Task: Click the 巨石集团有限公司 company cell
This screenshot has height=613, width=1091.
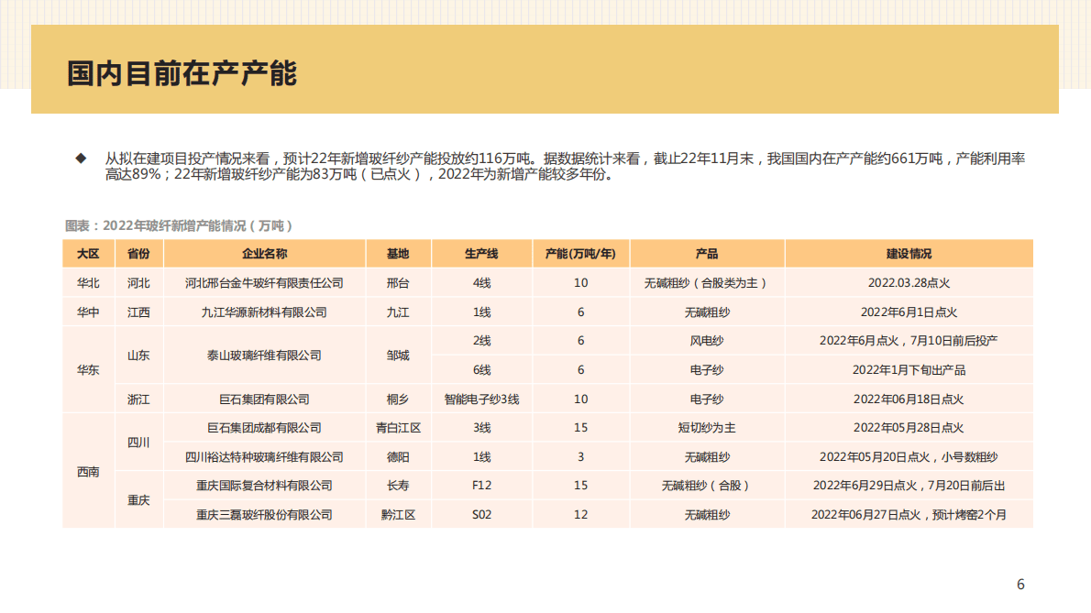Action: pos(264,399)
